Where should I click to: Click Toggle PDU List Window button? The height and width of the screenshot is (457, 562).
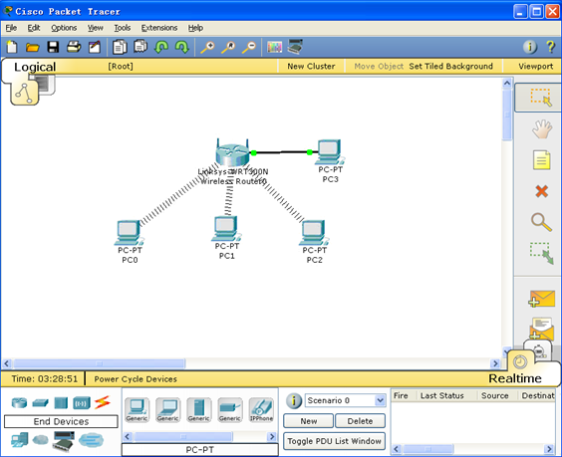click(x=334, y=441)
